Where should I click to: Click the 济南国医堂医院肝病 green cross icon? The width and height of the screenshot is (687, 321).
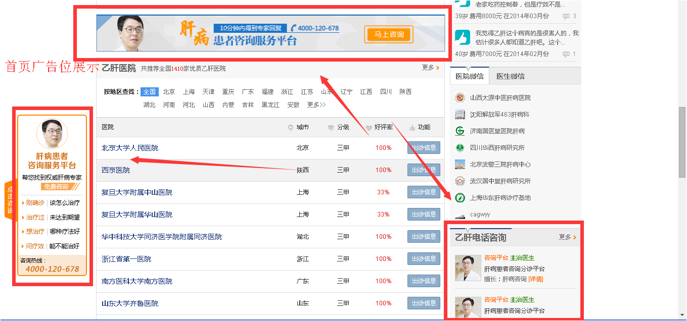tap(460, 131)
